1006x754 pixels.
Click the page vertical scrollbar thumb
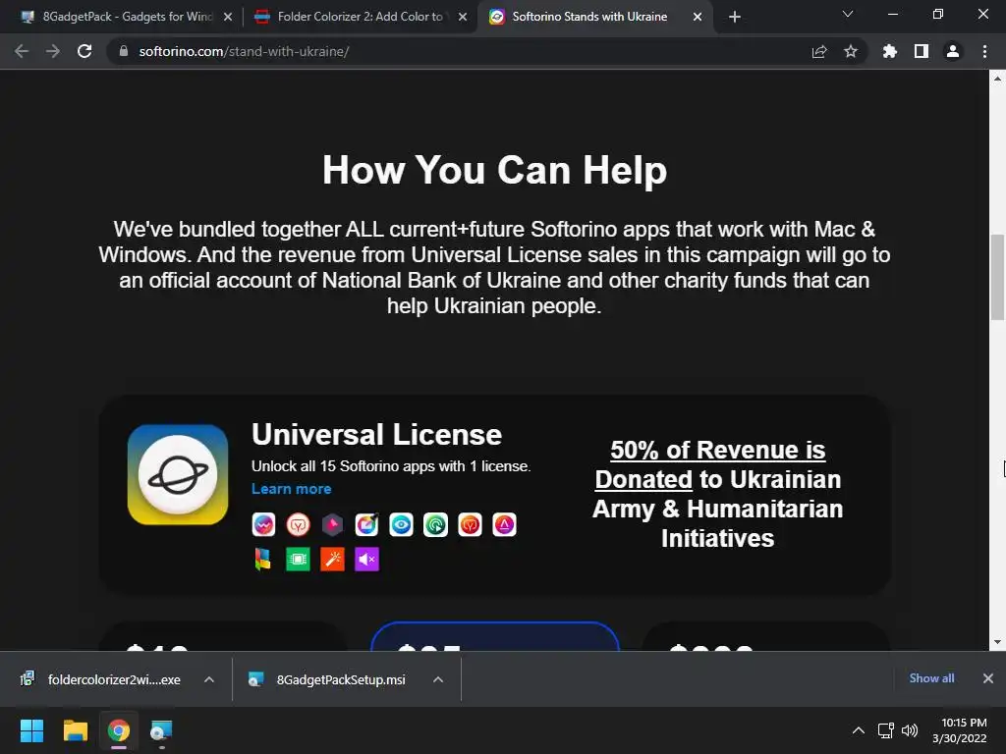(997, 277)
